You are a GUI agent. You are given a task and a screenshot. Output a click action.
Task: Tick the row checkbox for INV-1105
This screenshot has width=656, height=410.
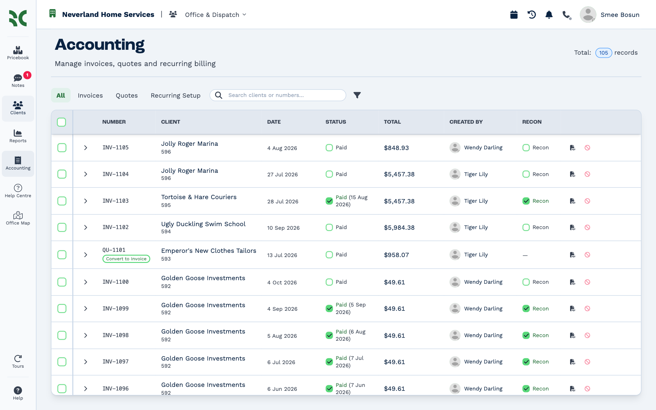pos(62,148)
